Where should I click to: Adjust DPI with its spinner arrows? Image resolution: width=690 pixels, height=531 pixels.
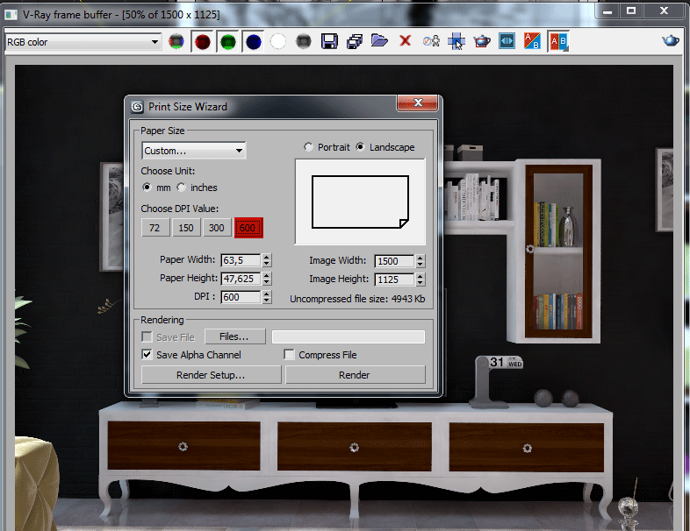point(267,297)
